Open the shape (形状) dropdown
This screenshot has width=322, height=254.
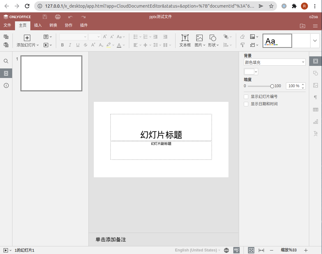213,41
